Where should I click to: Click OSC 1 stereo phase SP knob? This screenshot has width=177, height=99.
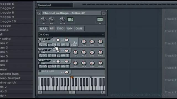58,40
